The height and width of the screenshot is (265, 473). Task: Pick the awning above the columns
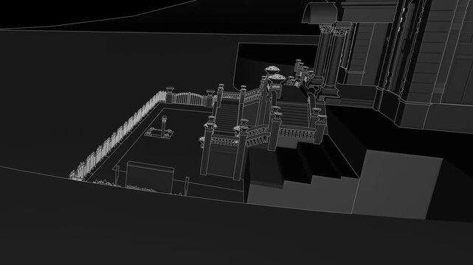320,13
